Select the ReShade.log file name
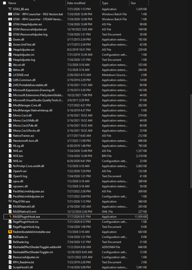192x270 pixels. pos(21,242)
